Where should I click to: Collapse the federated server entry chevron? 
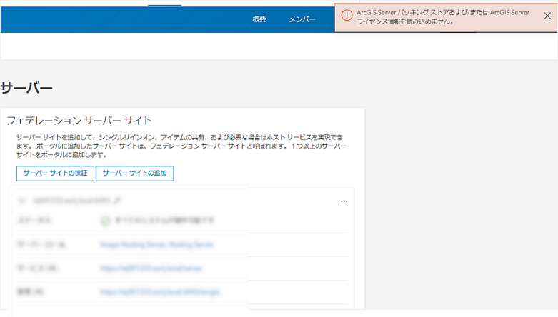click(22, 201)
